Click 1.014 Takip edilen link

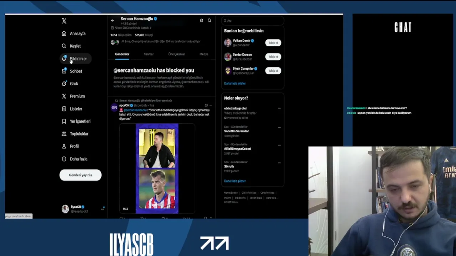pyautogui.click(x=121, y=35)
